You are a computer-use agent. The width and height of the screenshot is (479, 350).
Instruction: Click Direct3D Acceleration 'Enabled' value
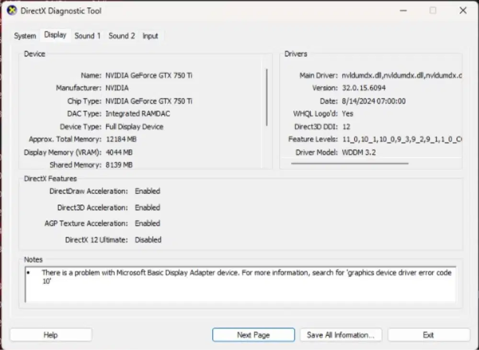coord(148,208)
